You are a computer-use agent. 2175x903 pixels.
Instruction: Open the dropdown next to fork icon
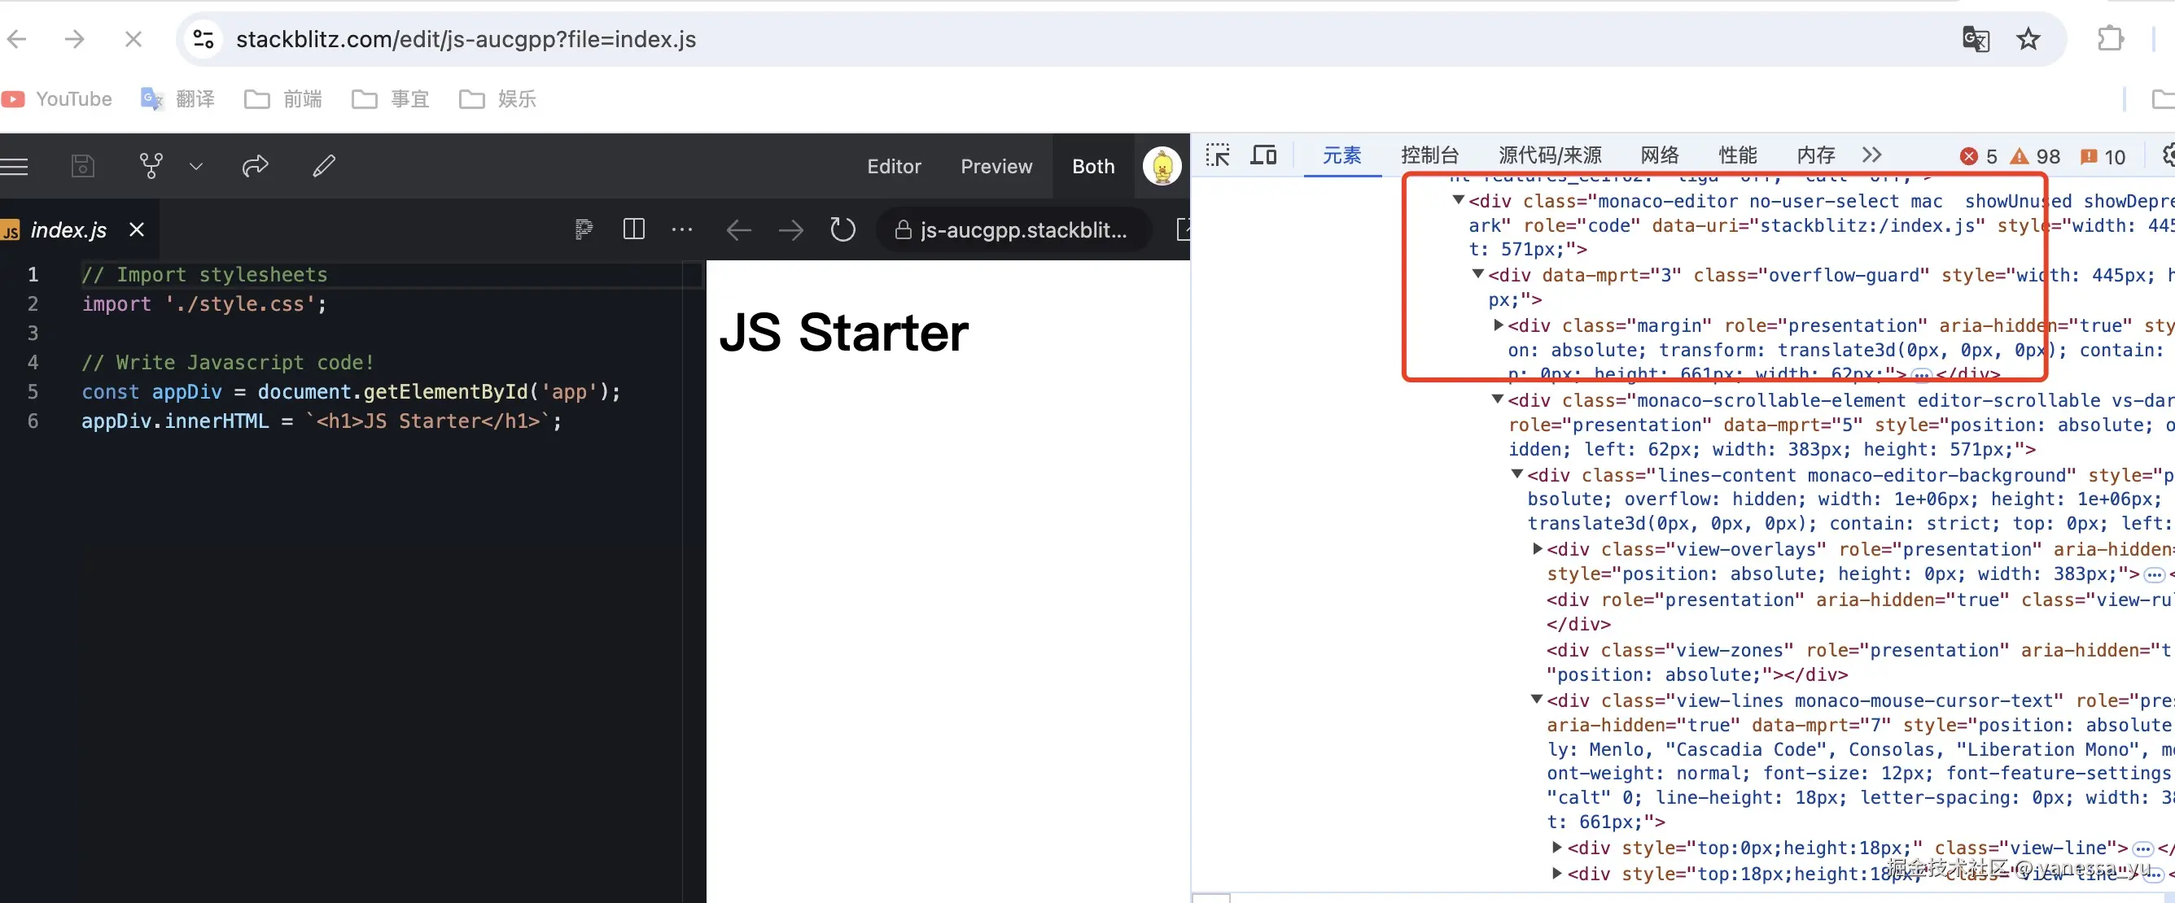coord(196,166)
